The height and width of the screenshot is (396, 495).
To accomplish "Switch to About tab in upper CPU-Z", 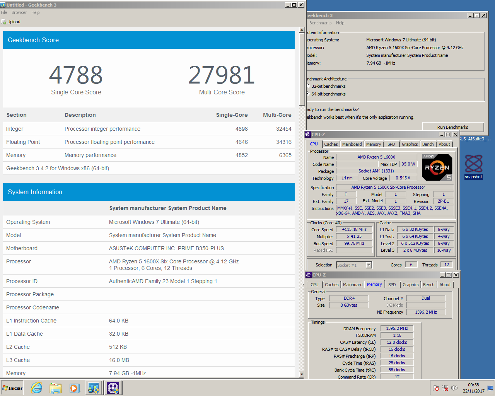I will [444, 144].
